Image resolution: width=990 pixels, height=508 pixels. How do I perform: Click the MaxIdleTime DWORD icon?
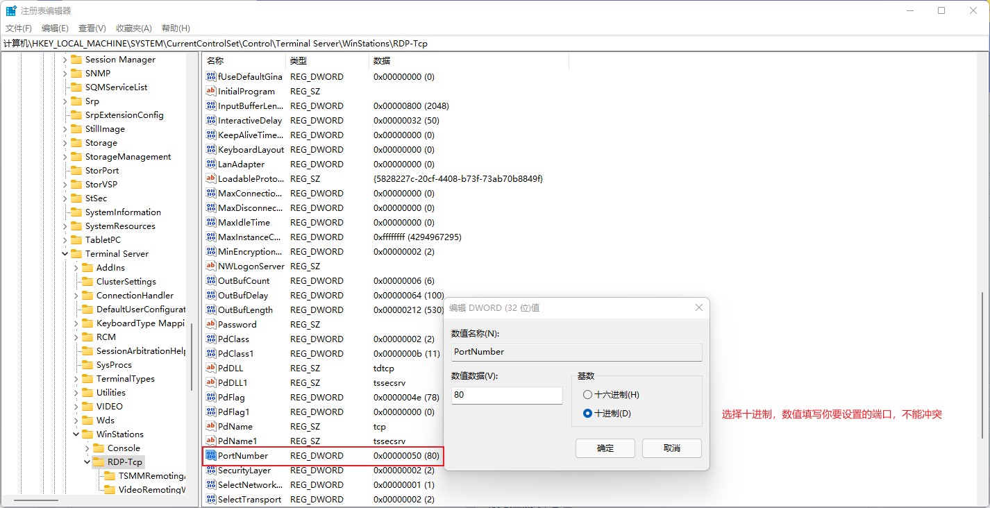(x=211, y=223)
